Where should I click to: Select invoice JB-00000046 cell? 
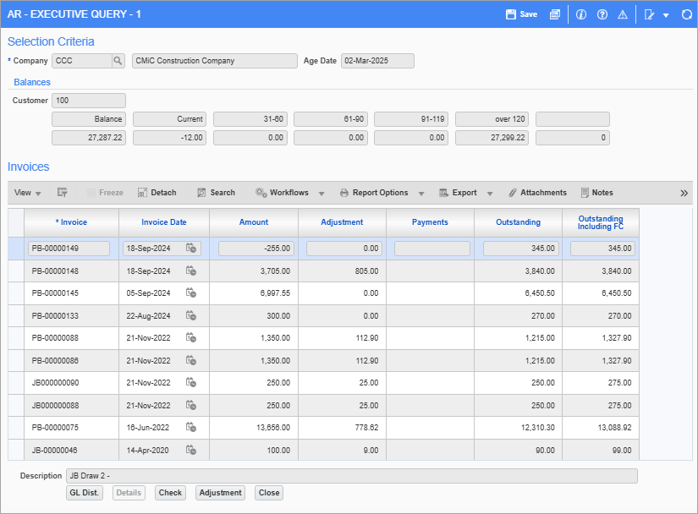(x=71, y=450)
